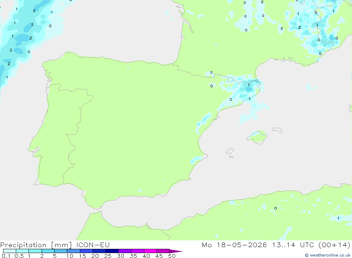Click the '45' legend scale label

(x=159, y=256)
